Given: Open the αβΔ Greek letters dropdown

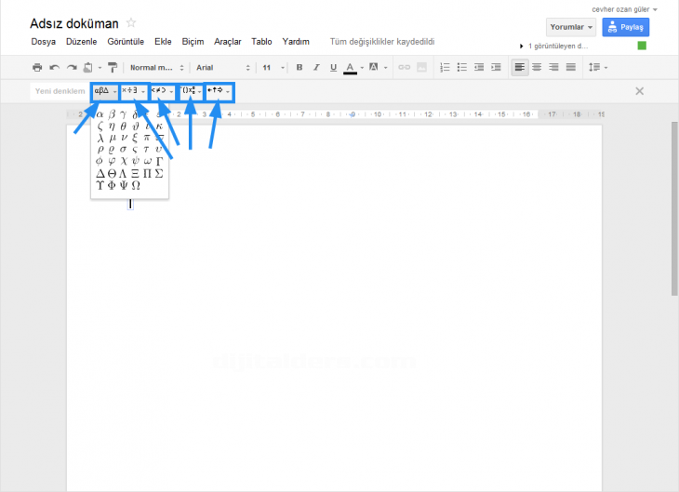Looking at the screenshot, I should click(x=105, y=91).
